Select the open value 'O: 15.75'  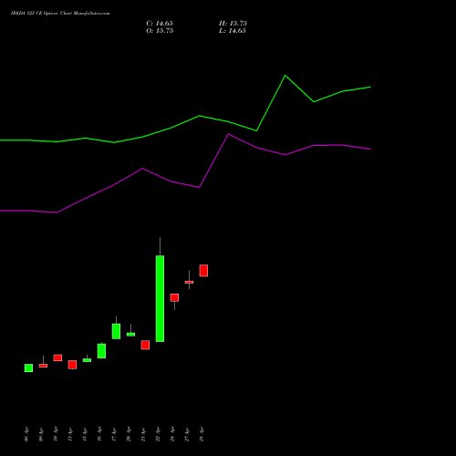click(160, 31)
